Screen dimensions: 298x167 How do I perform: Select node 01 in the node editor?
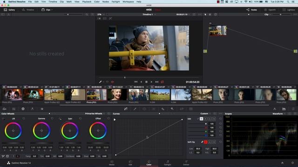pyautogui.click(x=217, y=30)
